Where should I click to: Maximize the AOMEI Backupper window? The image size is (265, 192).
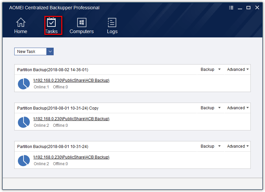(248, 8)
